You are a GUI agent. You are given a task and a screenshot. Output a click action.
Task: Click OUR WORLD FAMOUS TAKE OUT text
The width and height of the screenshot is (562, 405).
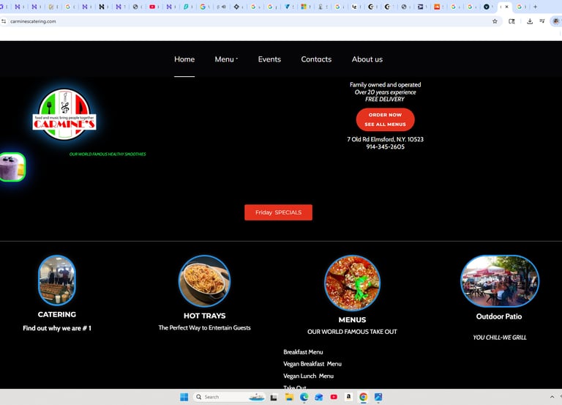pyautogui.click(x=352, y=332)
